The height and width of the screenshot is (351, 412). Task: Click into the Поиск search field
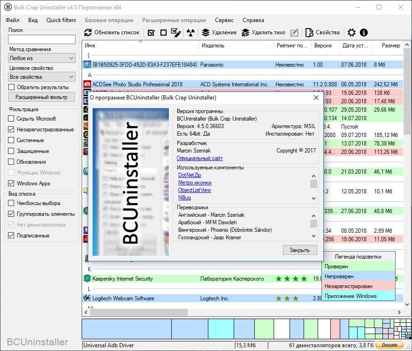click(42, 39)
